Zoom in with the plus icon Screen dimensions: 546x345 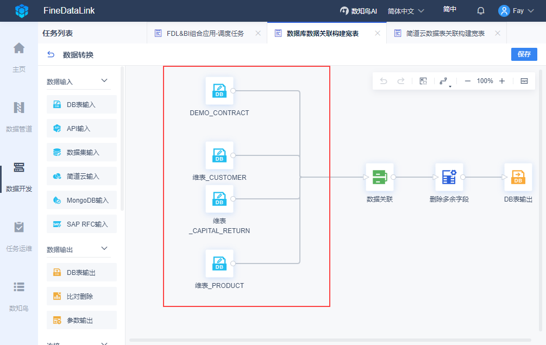click(502, 81)
